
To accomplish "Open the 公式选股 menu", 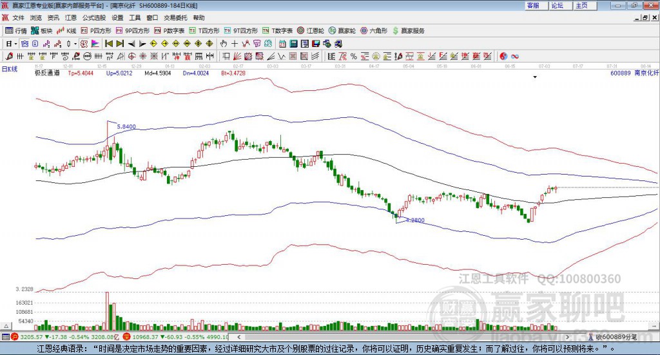I will (x=94, y=17).
